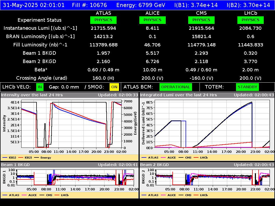
Task: Click the Integrated Lumi over the last 24 Hrs title
Action: click(x=179, y=95)
